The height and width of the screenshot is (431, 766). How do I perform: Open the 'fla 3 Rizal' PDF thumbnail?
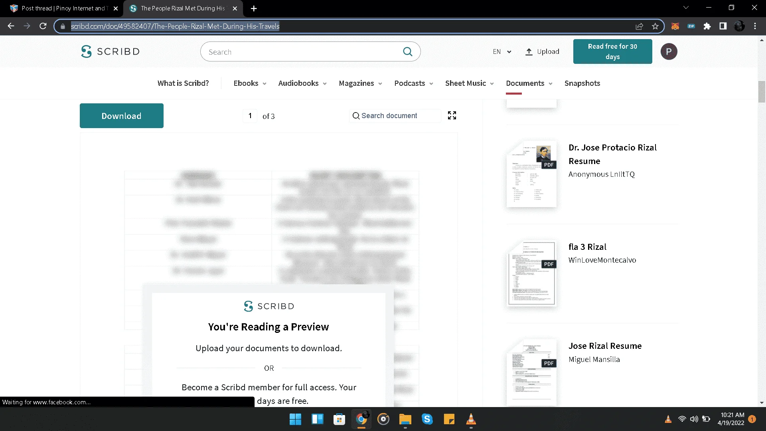pos(531,273)
